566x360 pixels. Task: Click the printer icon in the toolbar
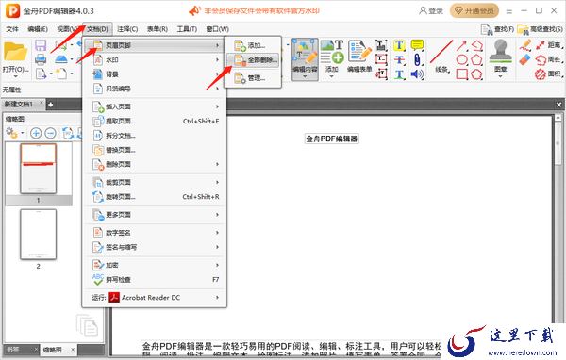pos(41,59)
